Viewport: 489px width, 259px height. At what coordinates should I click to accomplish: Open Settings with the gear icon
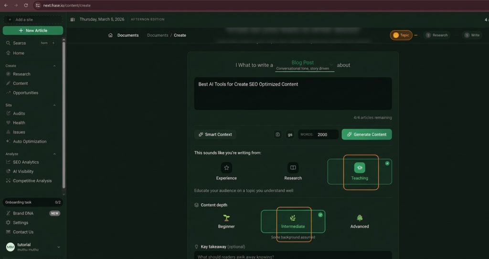point(9,223)
